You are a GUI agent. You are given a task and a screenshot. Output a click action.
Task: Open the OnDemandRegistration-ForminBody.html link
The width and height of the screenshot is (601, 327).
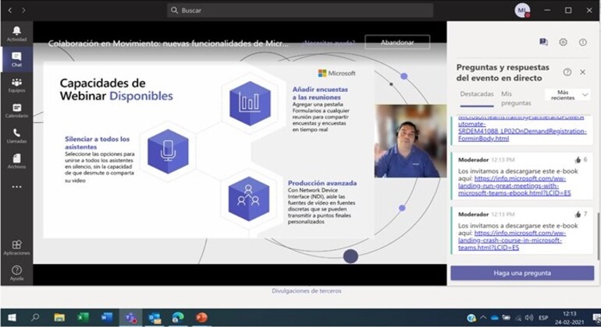pos(522,128)
